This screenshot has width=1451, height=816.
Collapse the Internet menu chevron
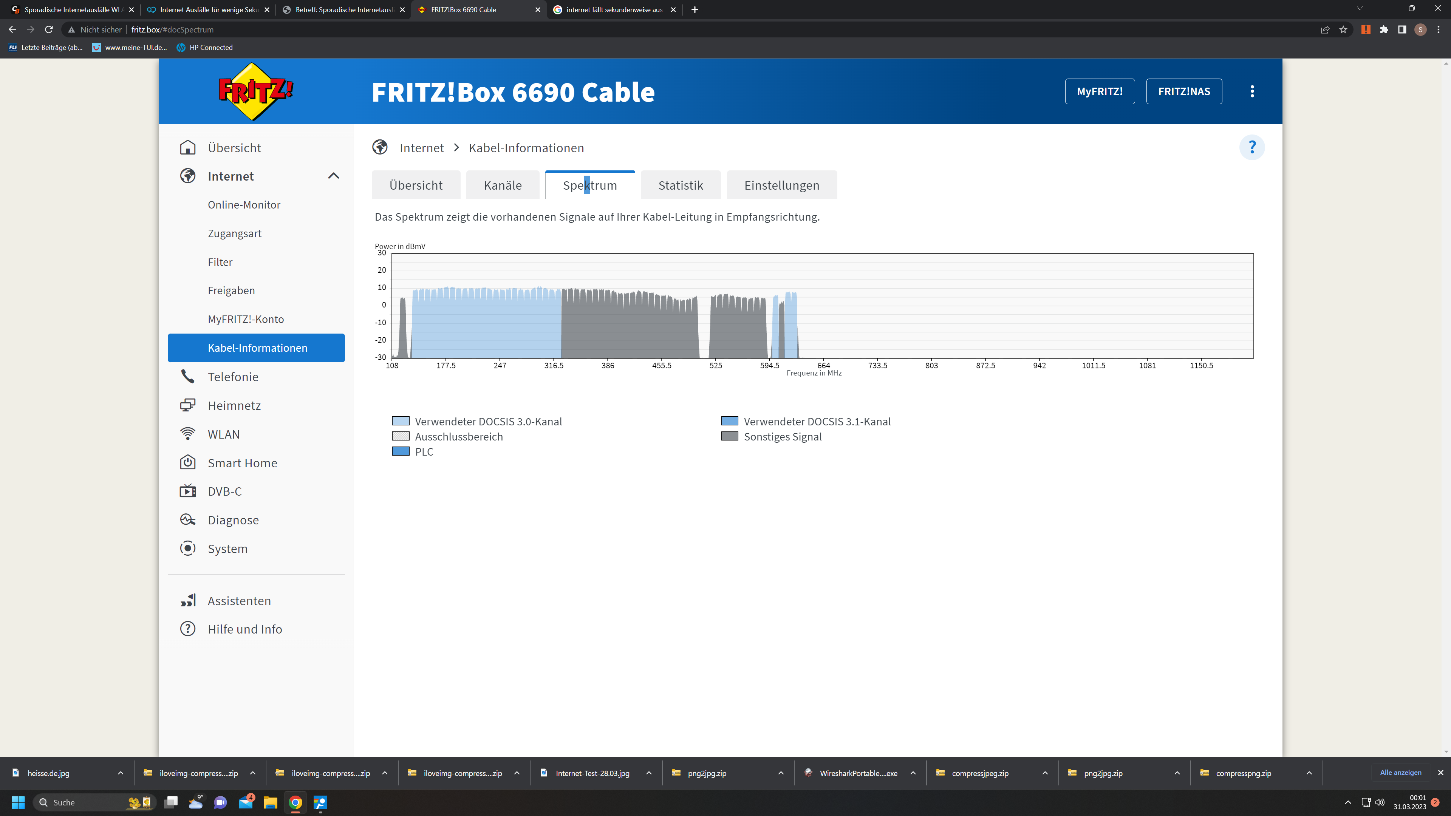click(x=333, y=176)
